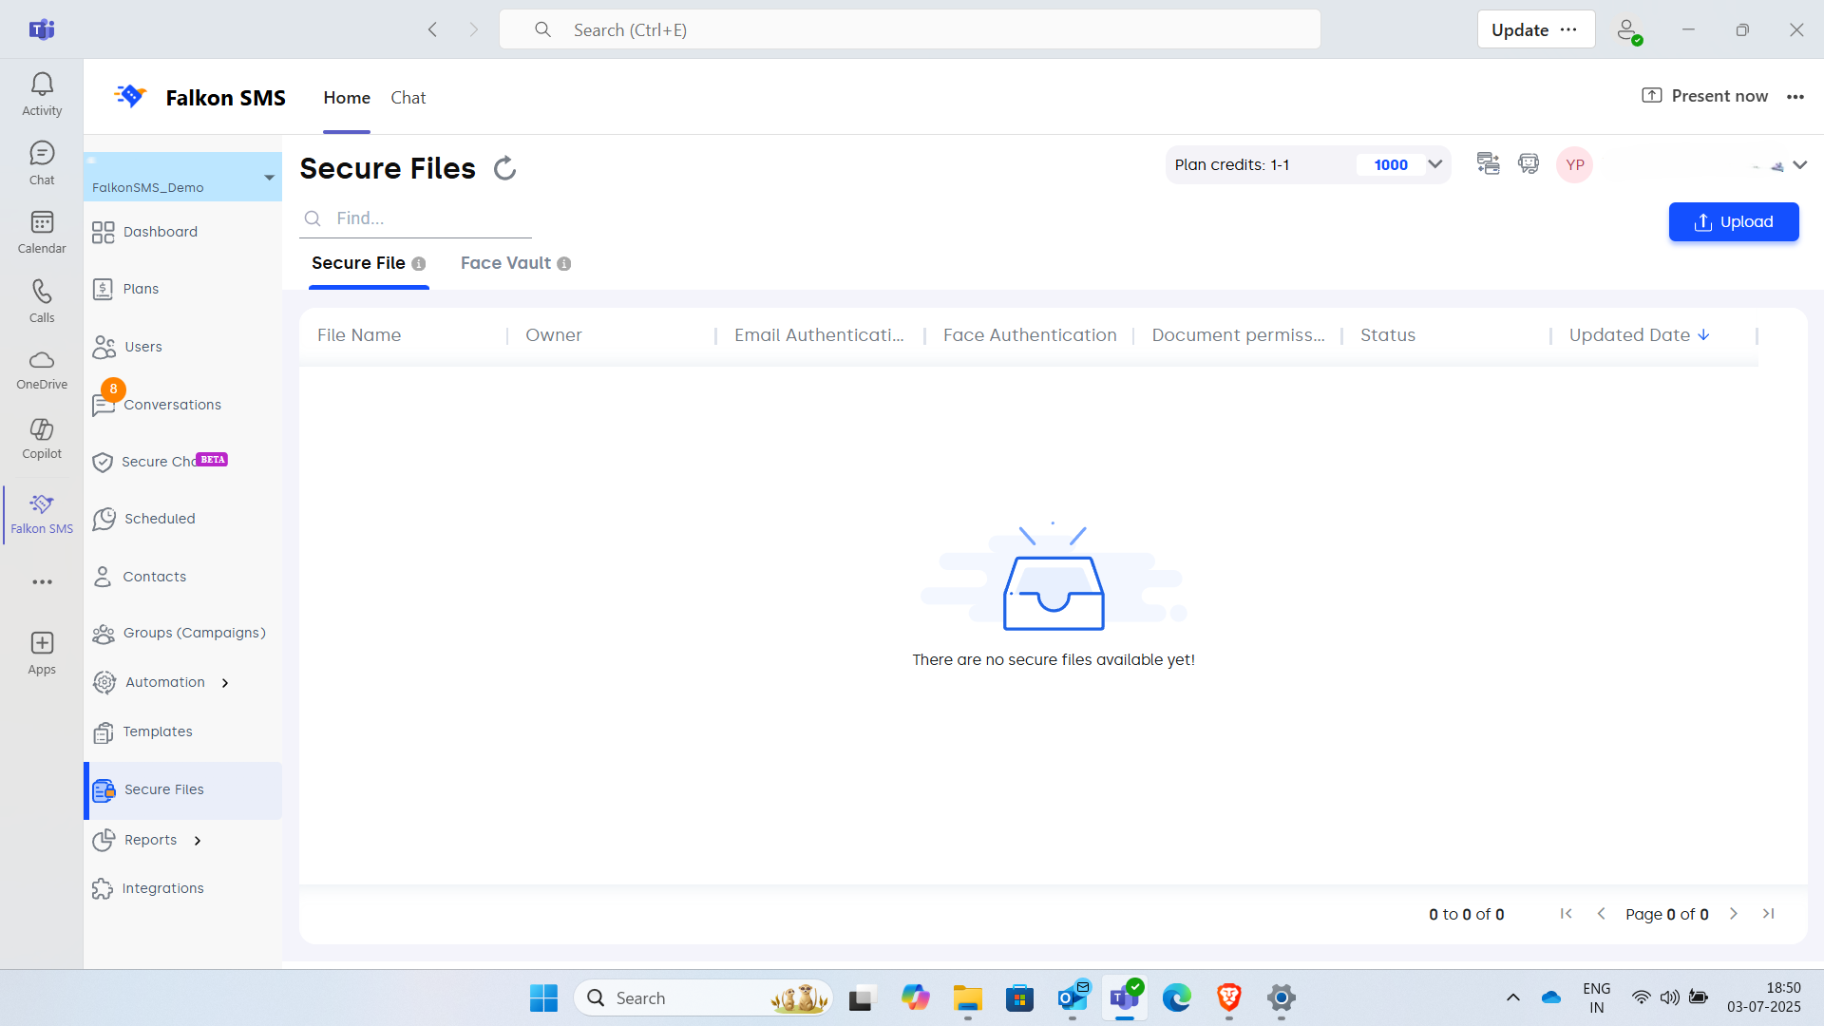Expand the Automation submenu
This screenshot has width=1824, height=1026.
coord(225,683)
